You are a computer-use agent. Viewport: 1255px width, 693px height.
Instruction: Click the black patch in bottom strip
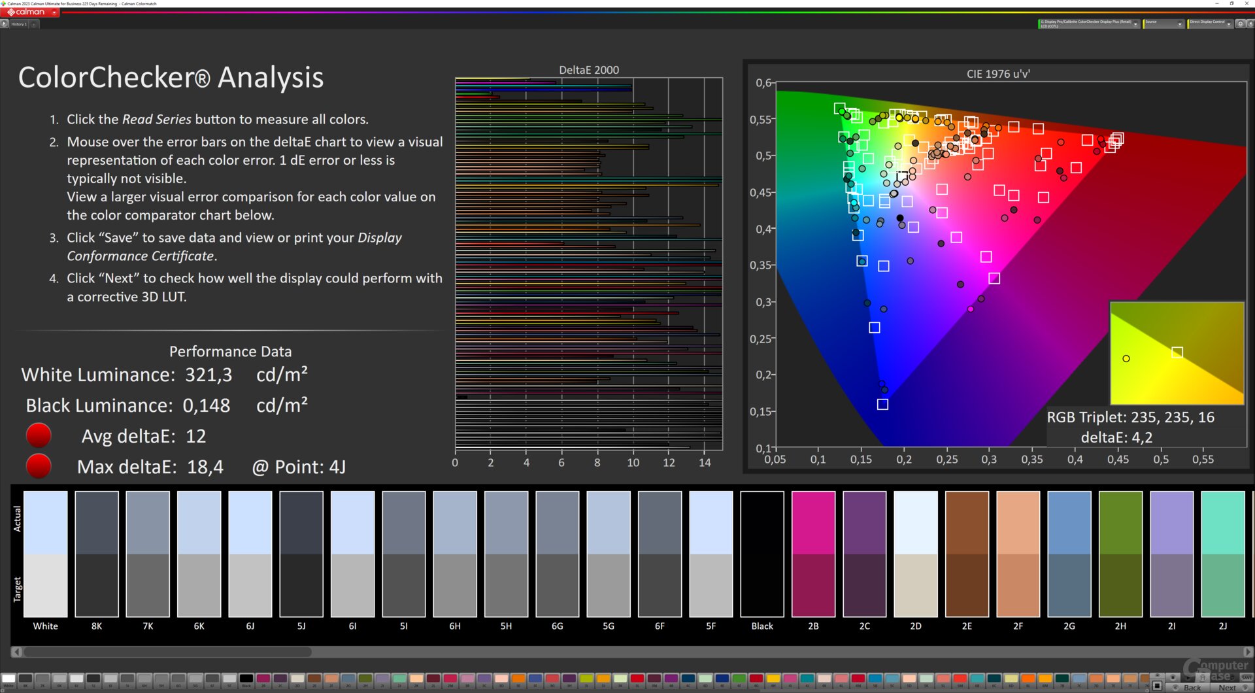(x=246, y=681)
